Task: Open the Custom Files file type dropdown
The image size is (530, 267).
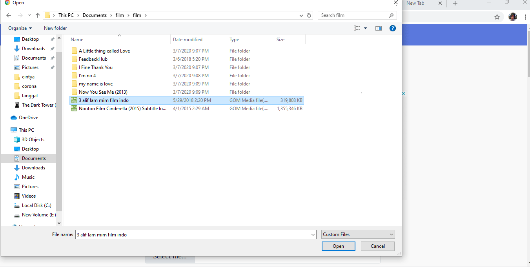Action: click(357, 234)
